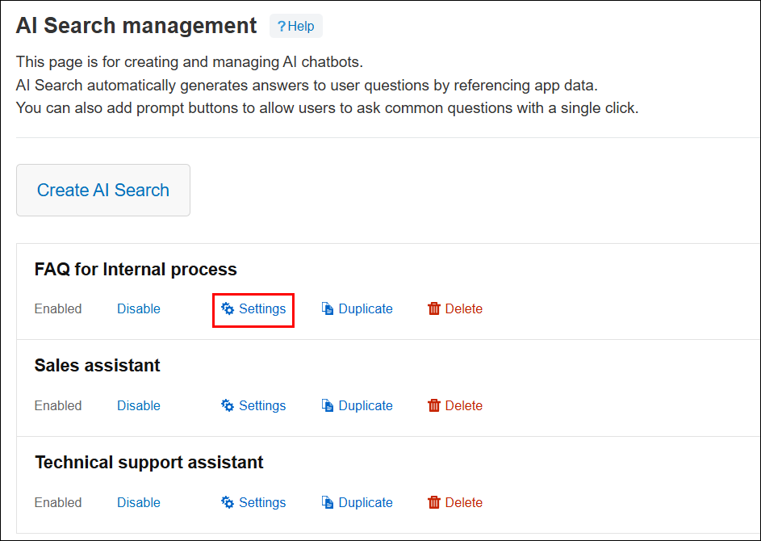Disable the Sales assistant chatbot
Image resolution: width=761 pixels, height=541 pixels.
[x=138, y=405]
